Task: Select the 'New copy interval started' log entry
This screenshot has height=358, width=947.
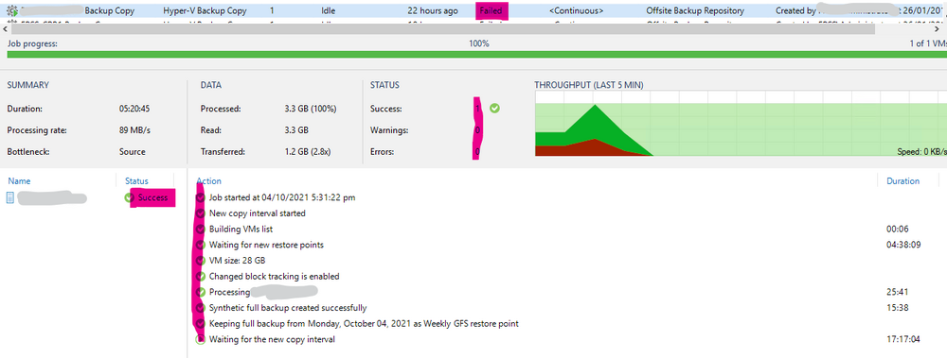Action: (x=258, y=213)
